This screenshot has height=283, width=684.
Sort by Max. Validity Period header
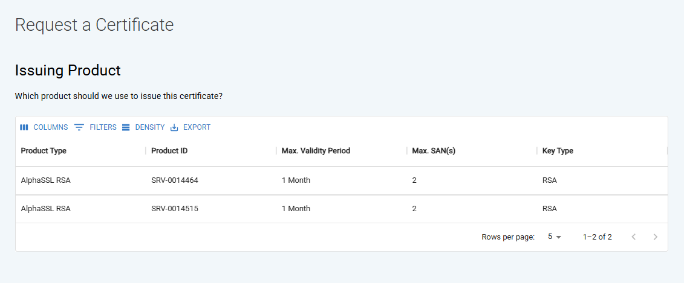pyautogui.click(x=316, y=151)
